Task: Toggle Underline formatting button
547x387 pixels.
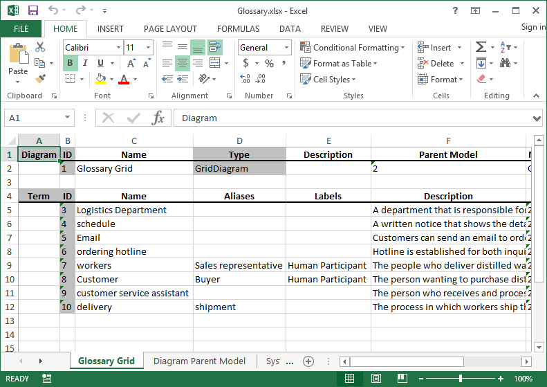Action: [x=100, y=63]
